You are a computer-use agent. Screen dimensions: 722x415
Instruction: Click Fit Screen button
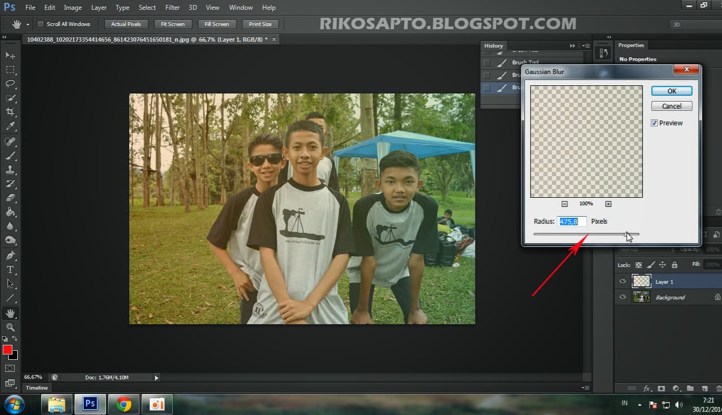[172, 24]
